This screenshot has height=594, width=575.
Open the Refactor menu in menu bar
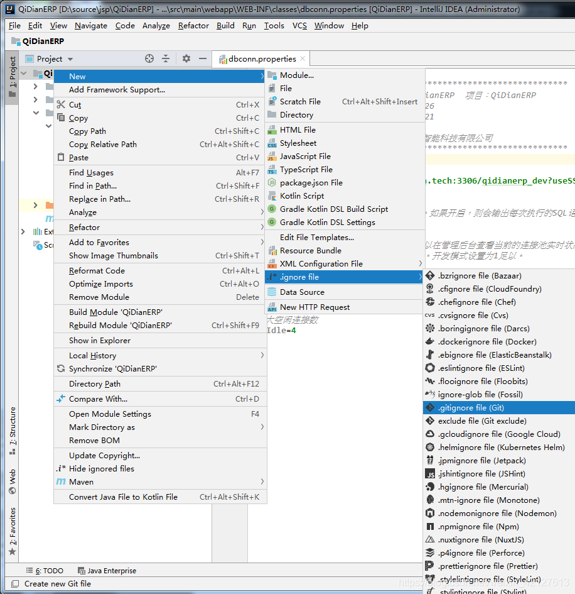(x=193, y=25)
